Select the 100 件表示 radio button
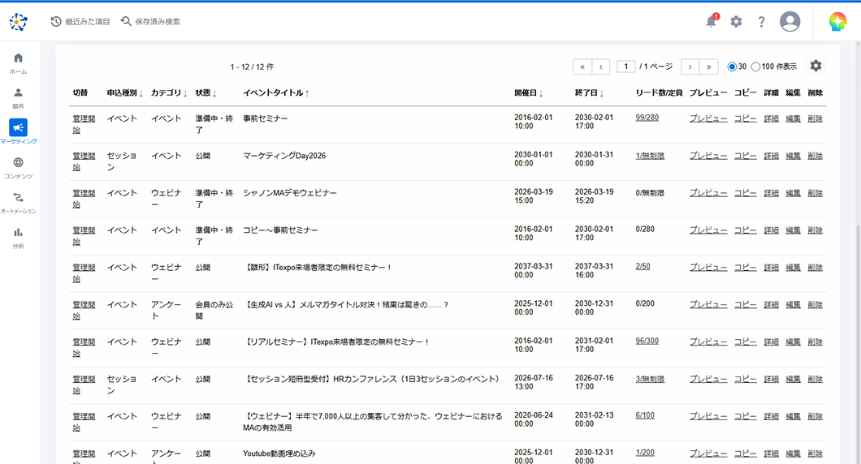The image size is (861, 464). tap(755, 67)
